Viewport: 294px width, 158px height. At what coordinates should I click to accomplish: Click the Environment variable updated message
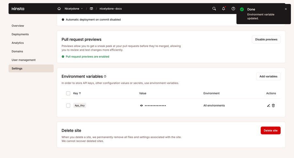(261, 16)
